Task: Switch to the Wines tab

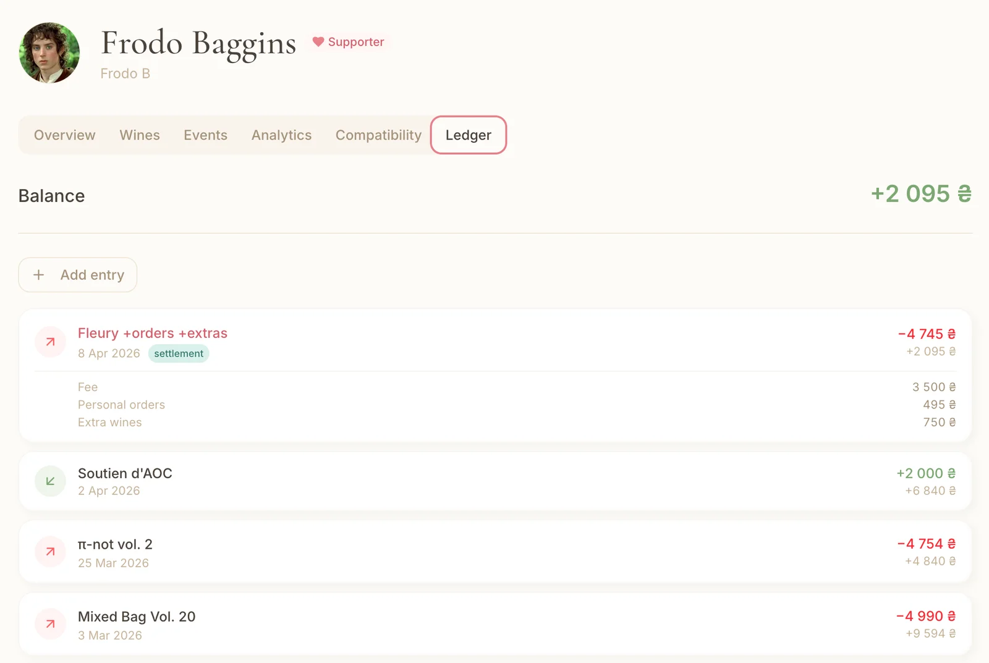Action: 140,135
